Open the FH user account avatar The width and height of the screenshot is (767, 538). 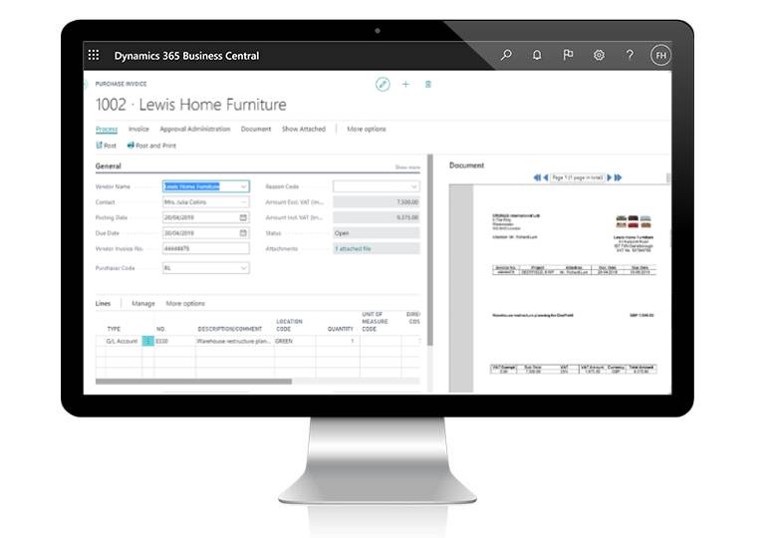[x=660, y=56]
